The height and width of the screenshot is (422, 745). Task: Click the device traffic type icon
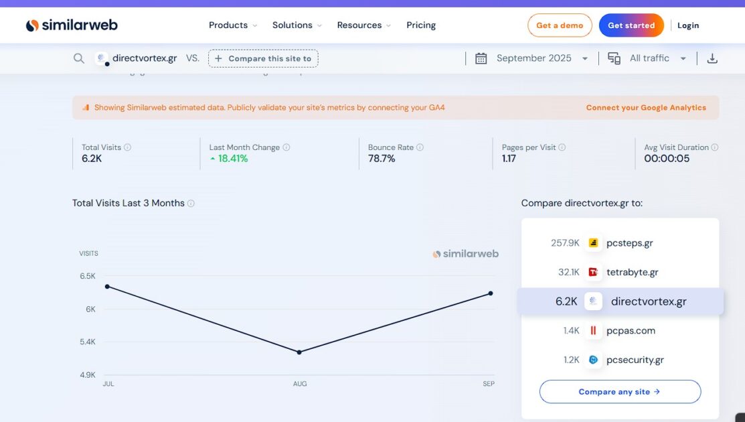(614, 58)
